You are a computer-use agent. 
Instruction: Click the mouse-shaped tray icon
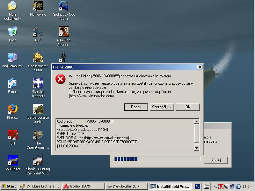226,187
